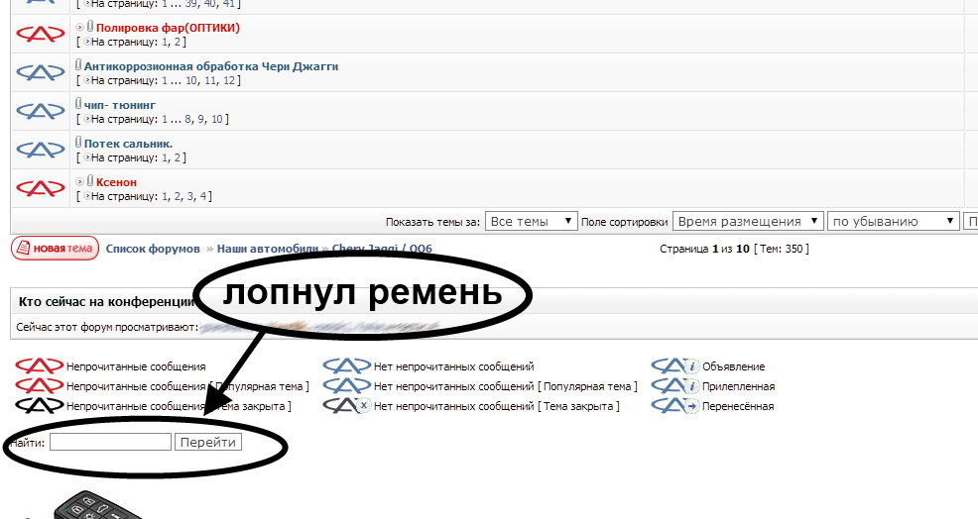Open page 3 of Ксенон topic

coord(190,197)
